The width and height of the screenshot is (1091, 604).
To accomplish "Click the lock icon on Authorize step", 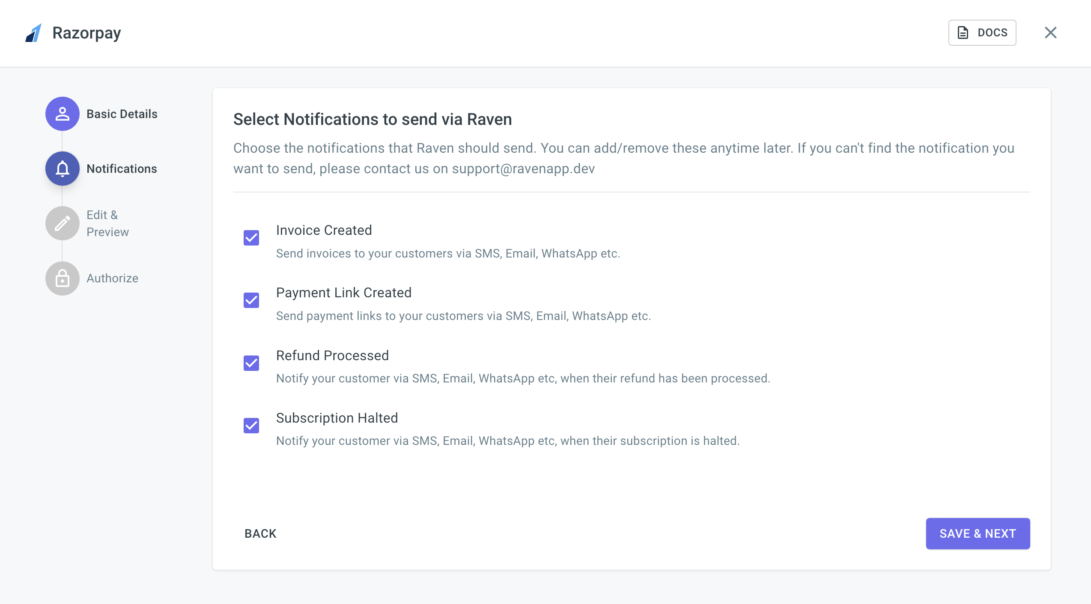I will 62,278.
